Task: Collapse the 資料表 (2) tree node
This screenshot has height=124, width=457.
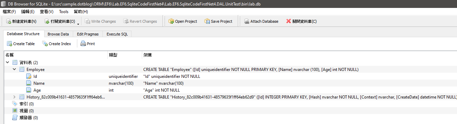Action: (x=8, y=62)
